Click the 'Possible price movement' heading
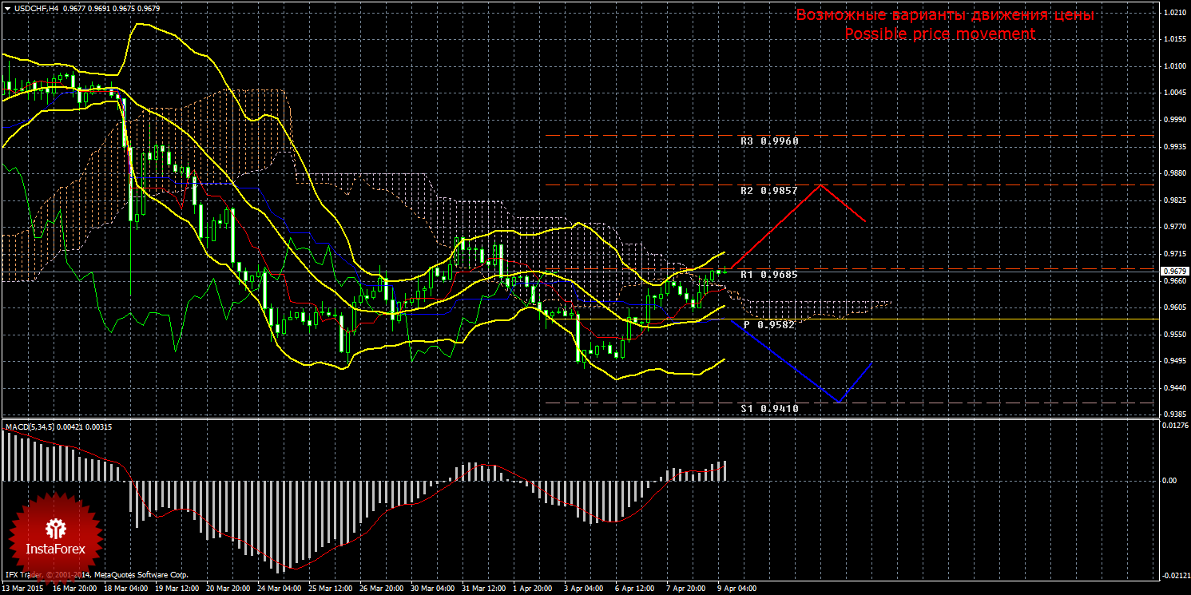 coord(939,34)
